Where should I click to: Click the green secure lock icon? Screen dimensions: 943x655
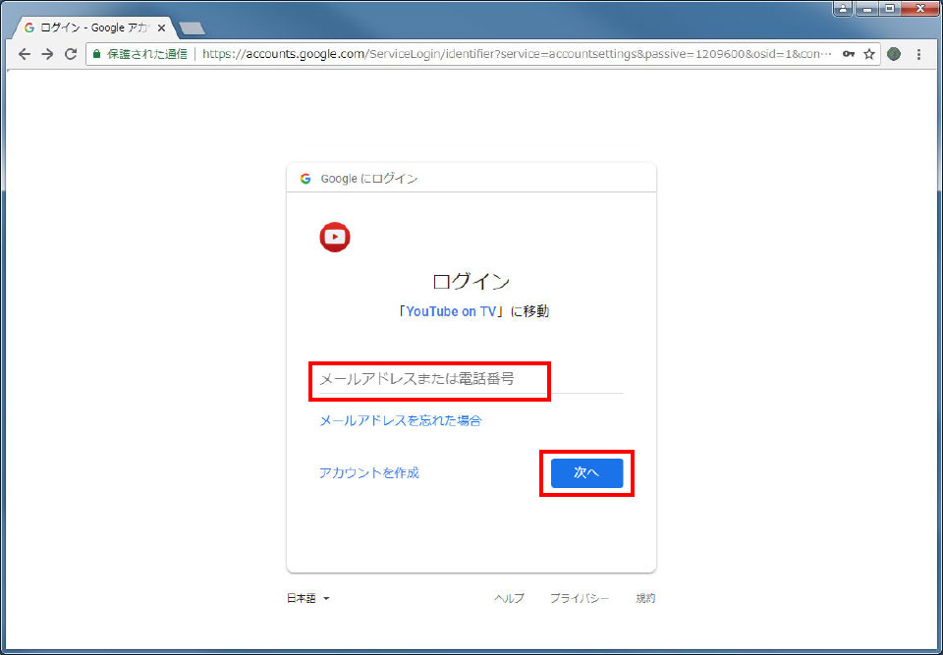pos(96,54)
